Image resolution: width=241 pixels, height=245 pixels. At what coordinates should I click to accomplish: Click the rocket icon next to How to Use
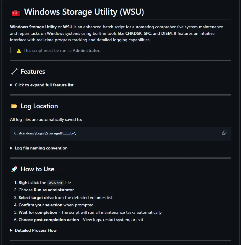14,169
